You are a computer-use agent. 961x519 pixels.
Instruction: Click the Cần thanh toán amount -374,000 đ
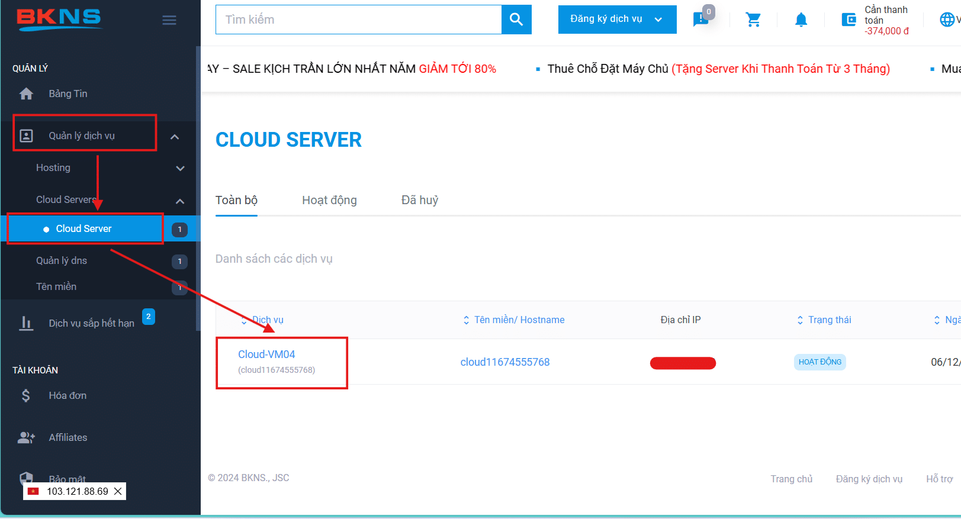(887, 31)
